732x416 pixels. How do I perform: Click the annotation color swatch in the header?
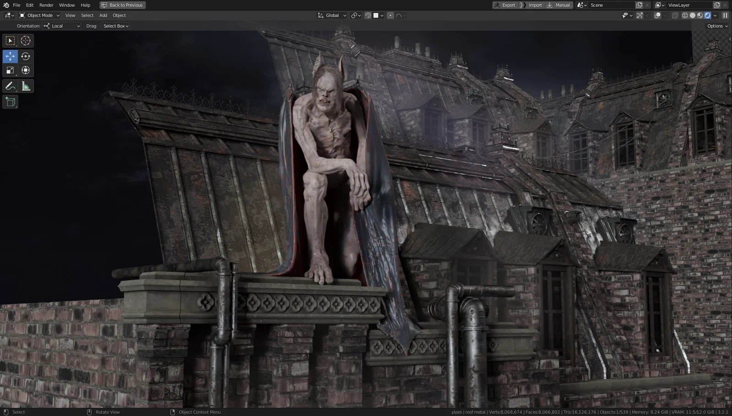[377, 15]
